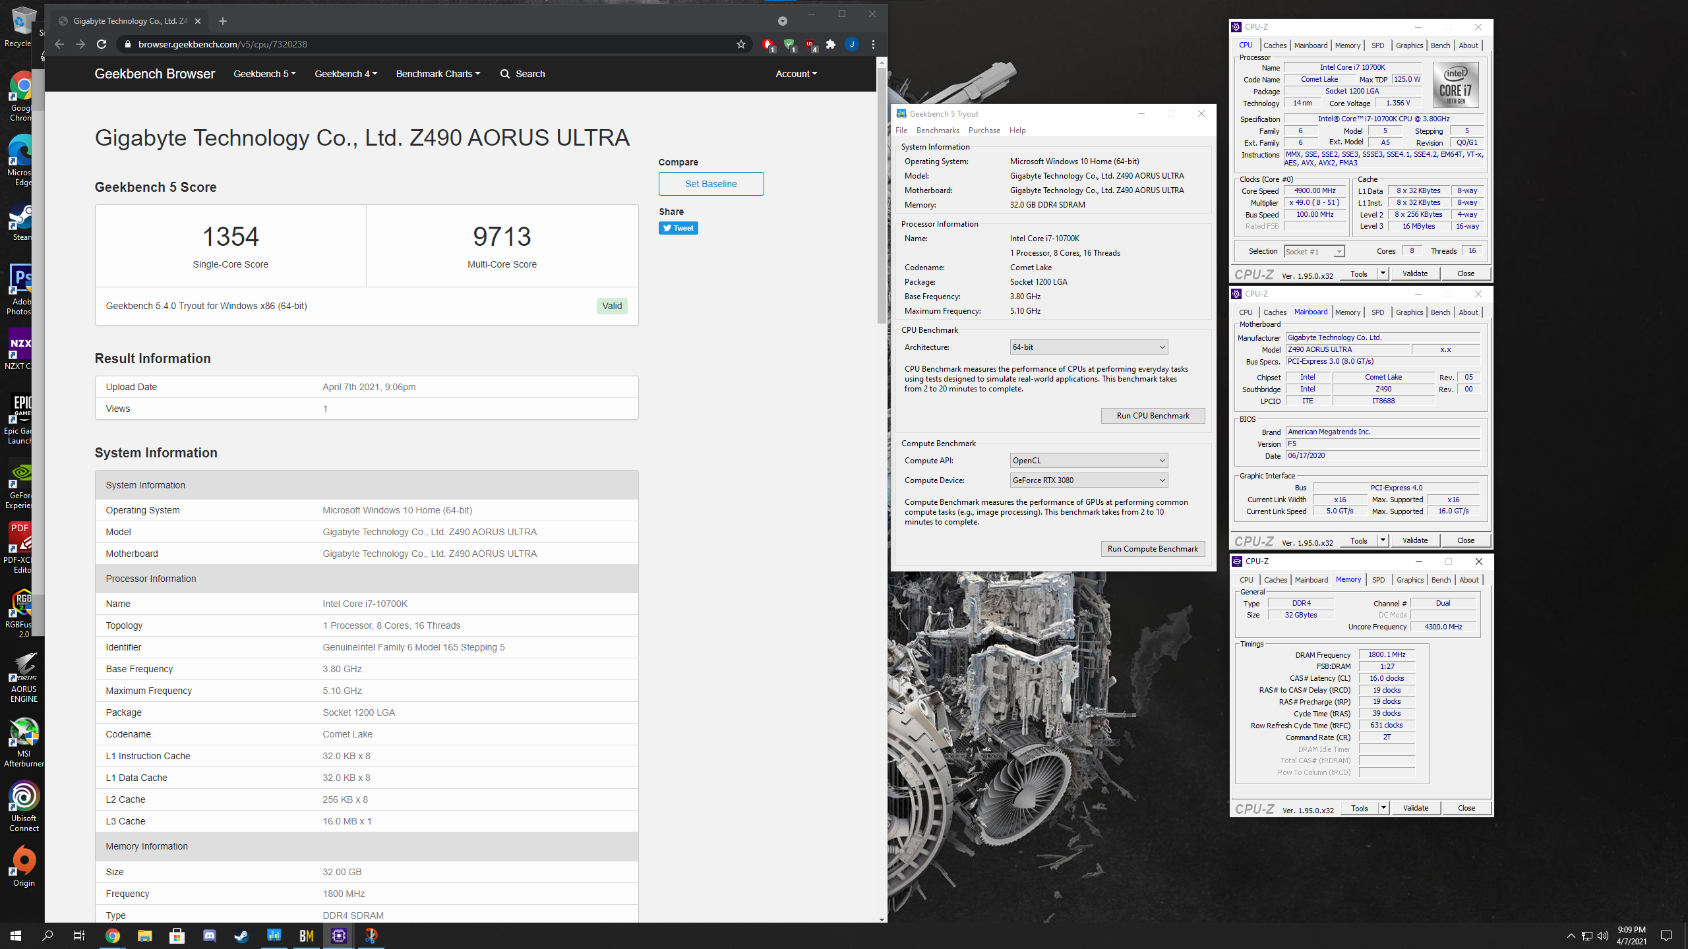Viewport: 1688px width, 949px height.
Task: Open Windows Start menu
Action: coord(16,936)
